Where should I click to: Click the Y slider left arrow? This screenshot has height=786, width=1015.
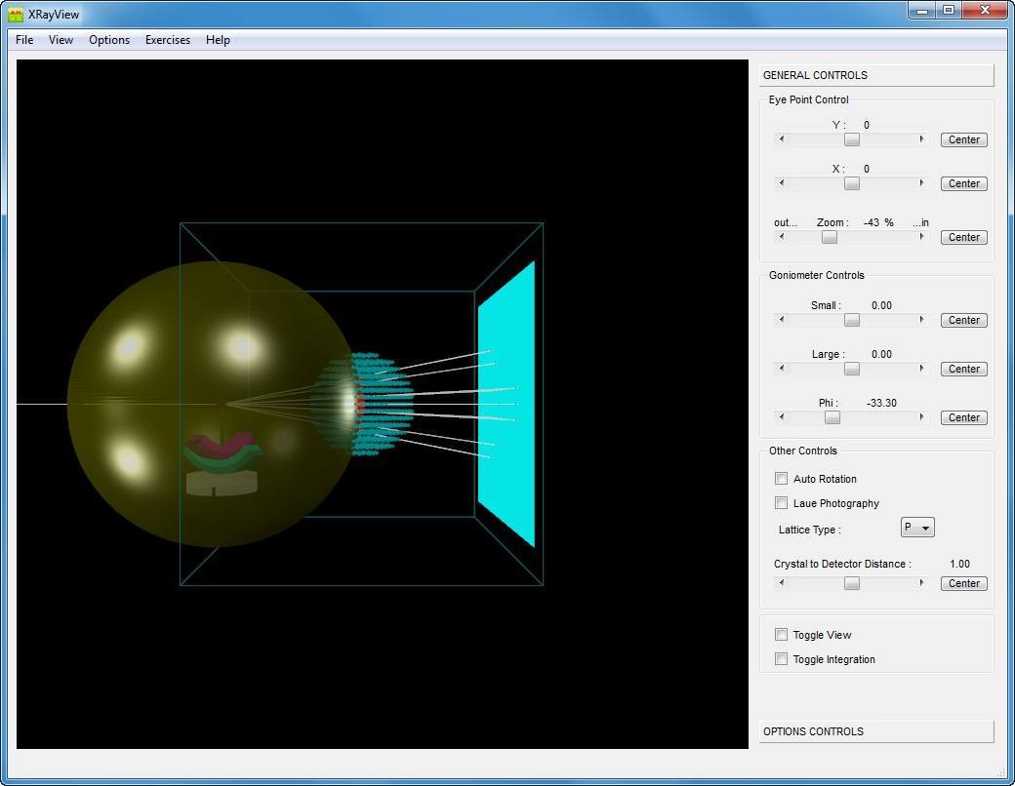(782, 139)
